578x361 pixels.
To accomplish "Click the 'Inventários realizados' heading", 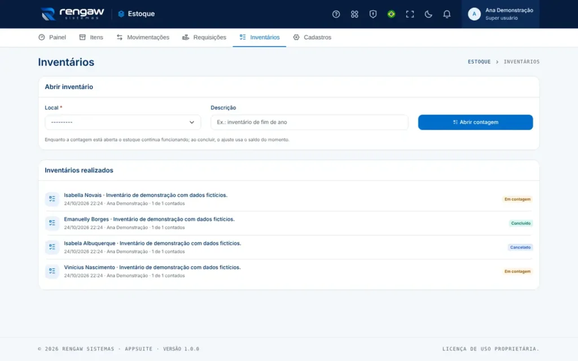I will pyautogui.click(x=79, y=170).
